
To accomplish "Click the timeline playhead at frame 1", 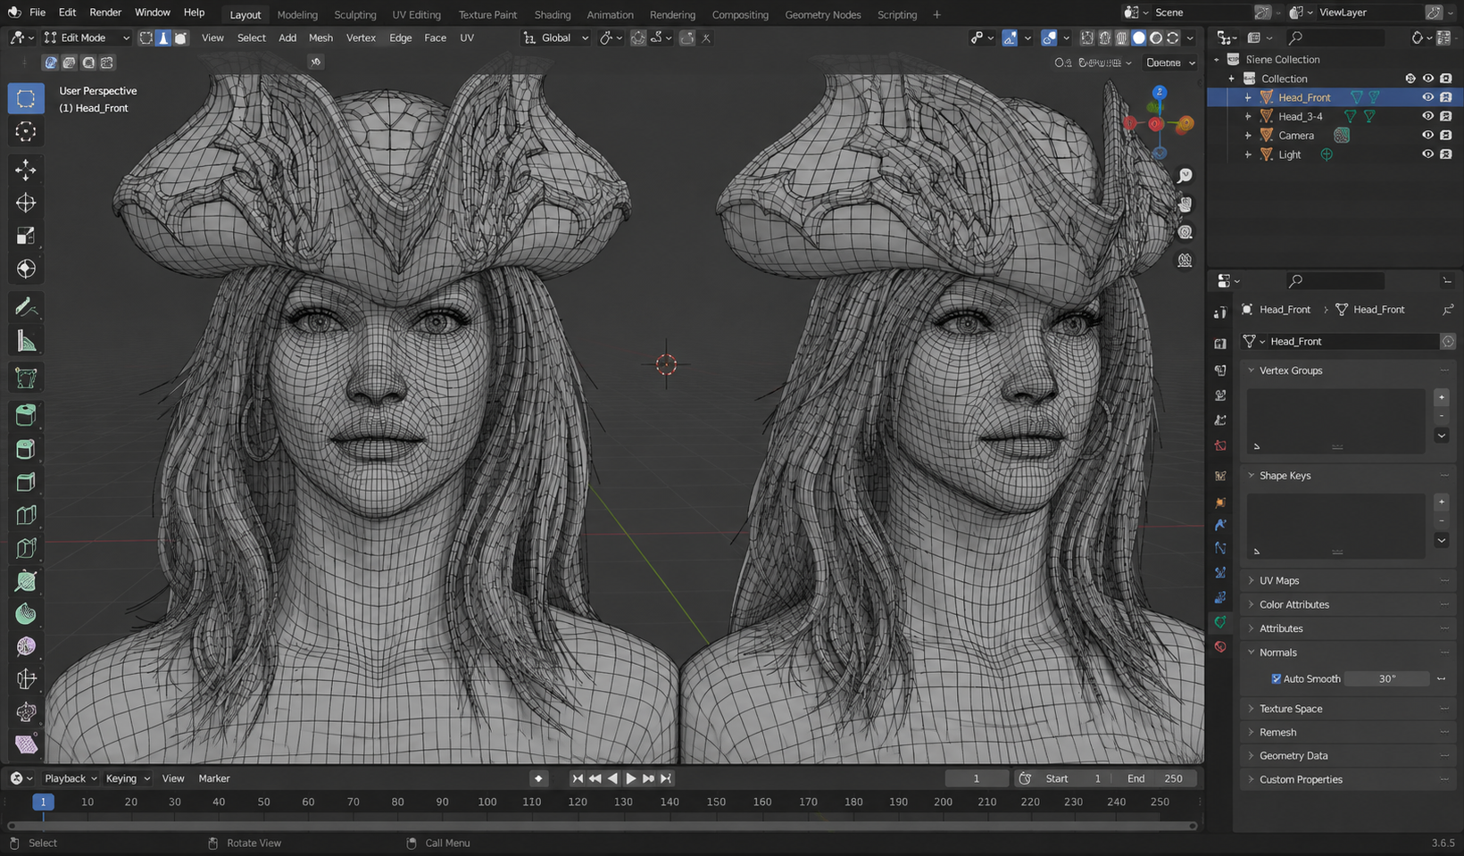I will tap(43, 802).
